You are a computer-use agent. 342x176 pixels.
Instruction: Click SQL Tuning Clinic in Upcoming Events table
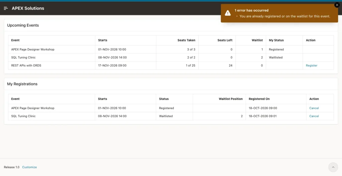coord(23,57)
